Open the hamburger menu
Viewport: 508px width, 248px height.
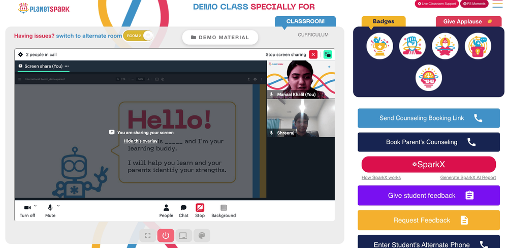(497, 3)
